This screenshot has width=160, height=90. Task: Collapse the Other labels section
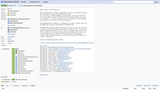click(x=37, y=77)
